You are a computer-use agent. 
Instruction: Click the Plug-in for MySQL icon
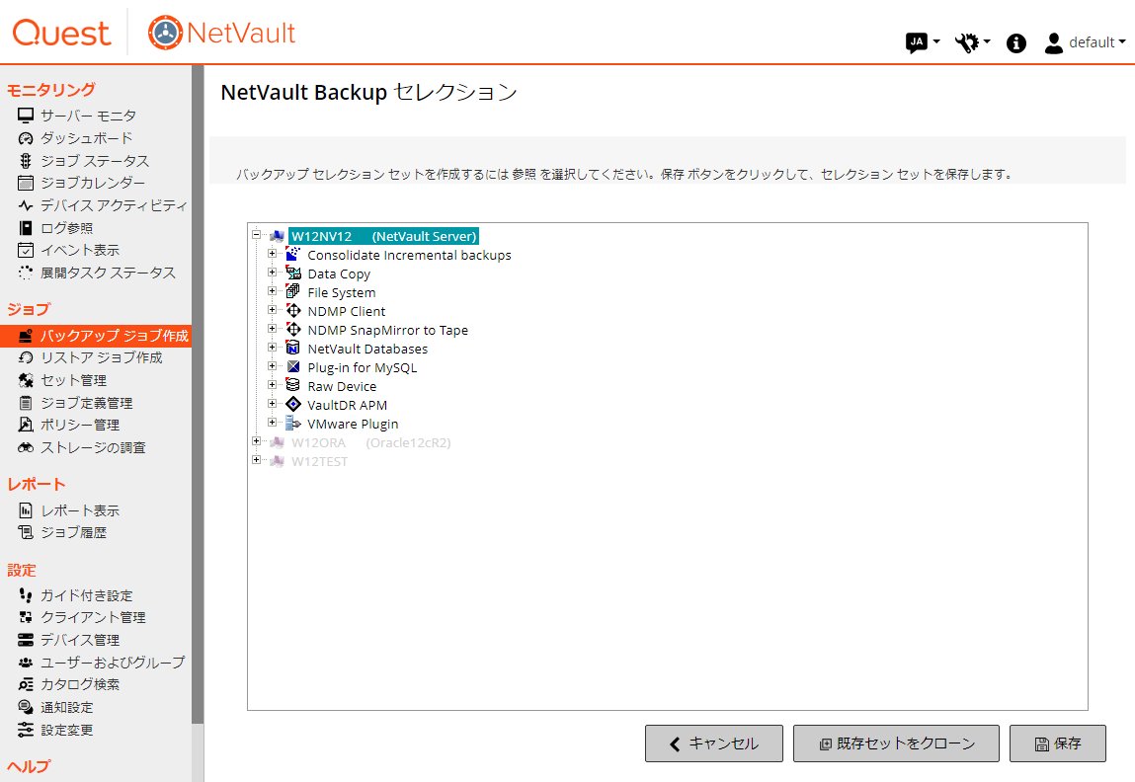click(x=293, y=366)
